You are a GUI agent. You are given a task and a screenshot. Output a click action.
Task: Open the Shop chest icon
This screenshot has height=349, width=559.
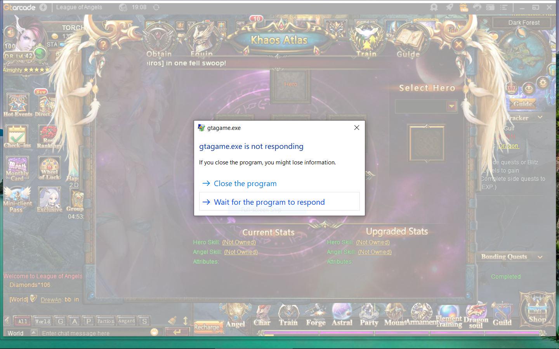tap(537, 309)
